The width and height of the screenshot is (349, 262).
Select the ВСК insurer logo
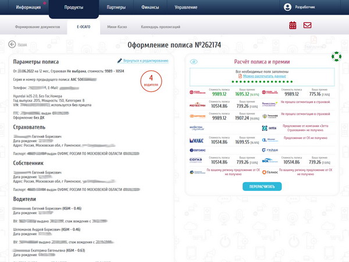269,161
